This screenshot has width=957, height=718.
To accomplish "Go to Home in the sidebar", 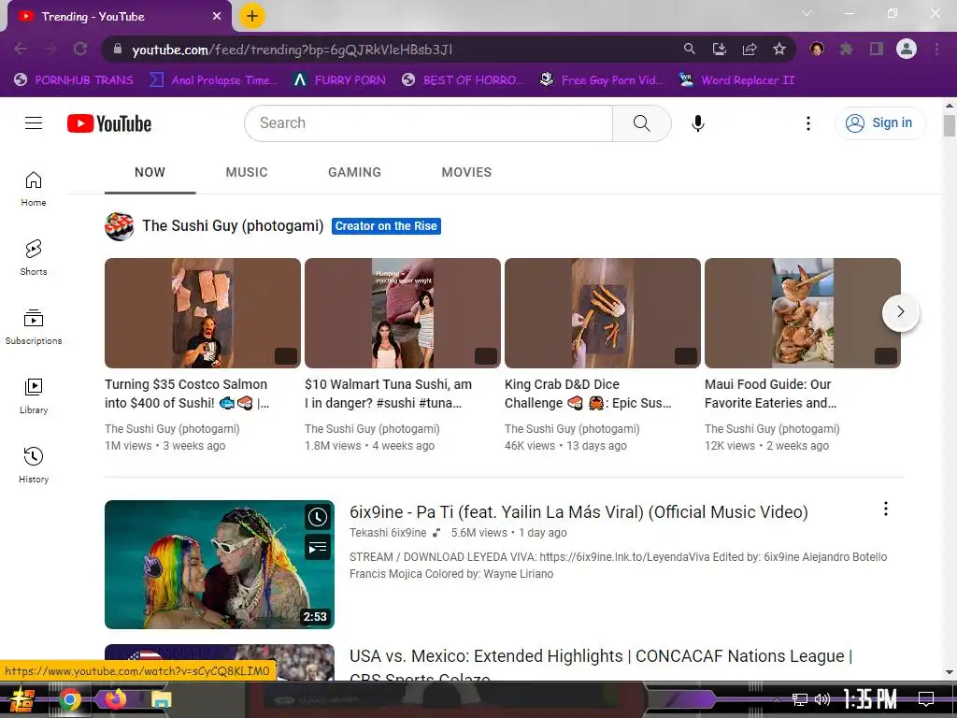I will (34, 189).
